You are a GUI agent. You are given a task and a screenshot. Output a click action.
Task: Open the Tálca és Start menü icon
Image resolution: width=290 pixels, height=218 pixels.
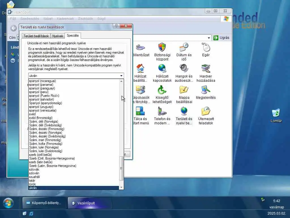[x=140, y=116]
